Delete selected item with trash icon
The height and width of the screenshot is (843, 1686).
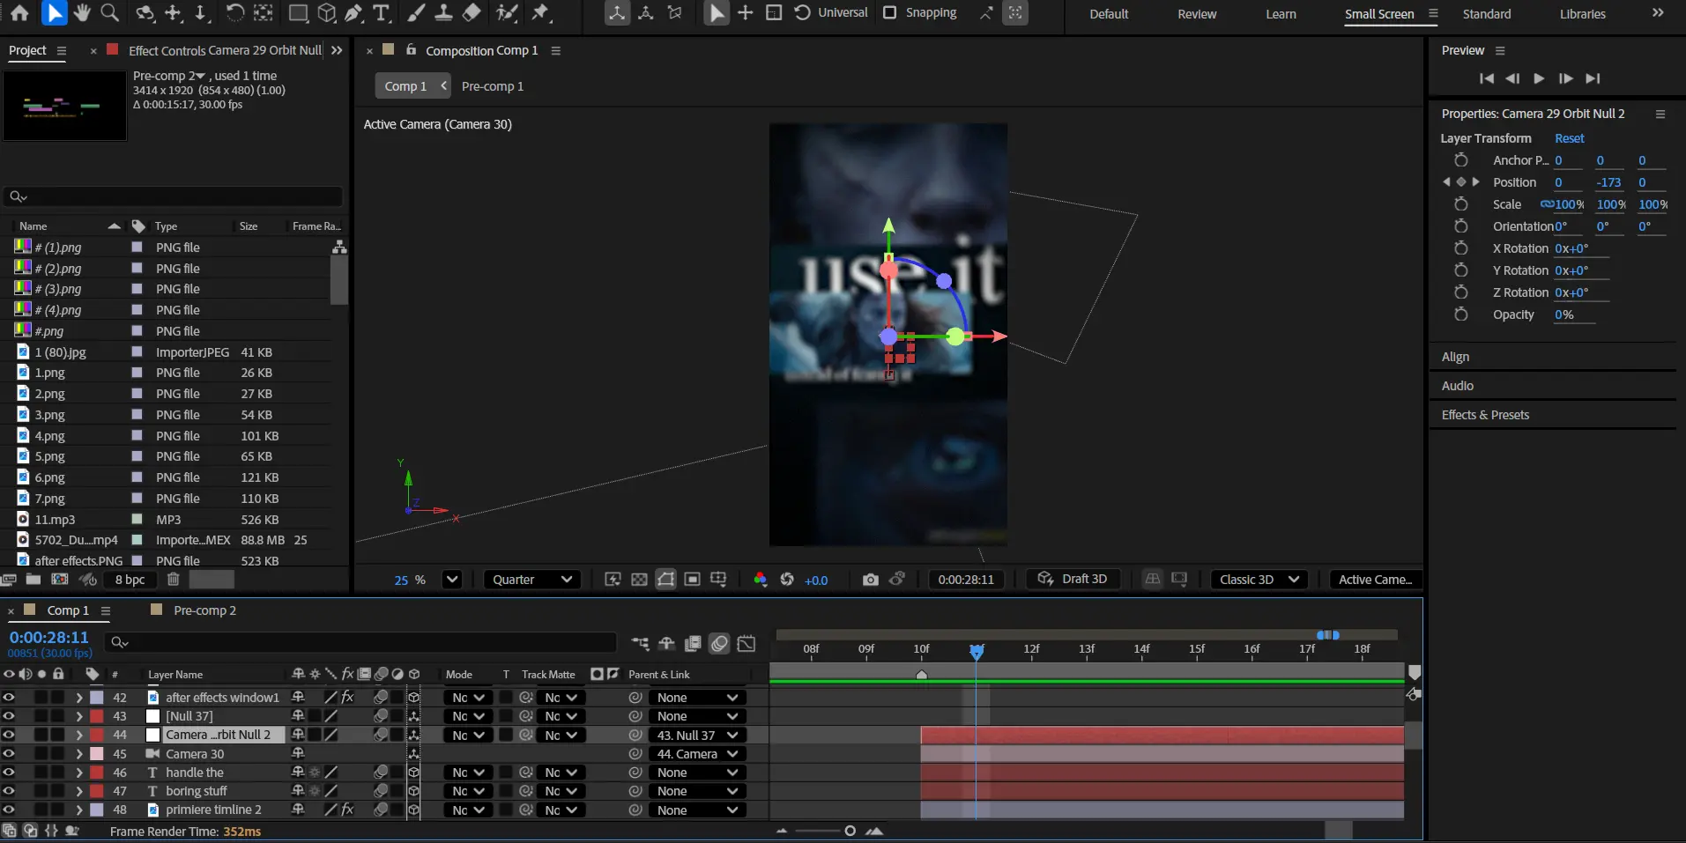pos(174,579)
